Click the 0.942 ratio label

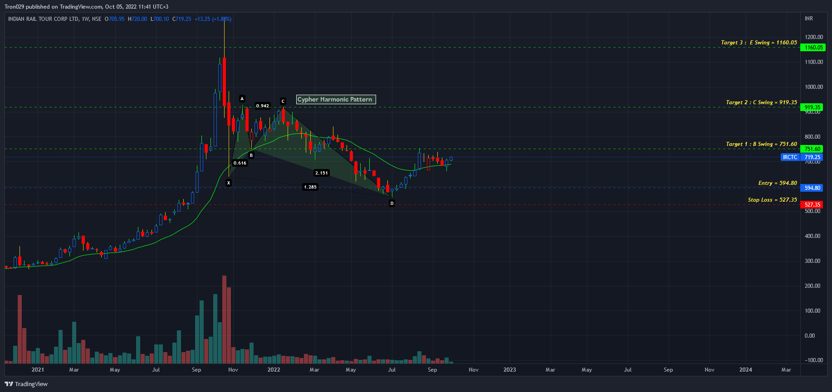[263, 106]
